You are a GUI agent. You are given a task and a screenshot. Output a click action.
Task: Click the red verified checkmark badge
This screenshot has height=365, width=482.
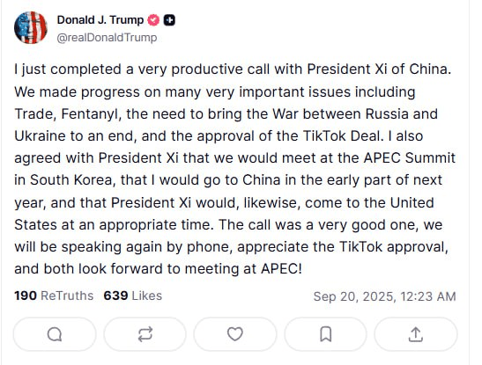coord(153,20)
